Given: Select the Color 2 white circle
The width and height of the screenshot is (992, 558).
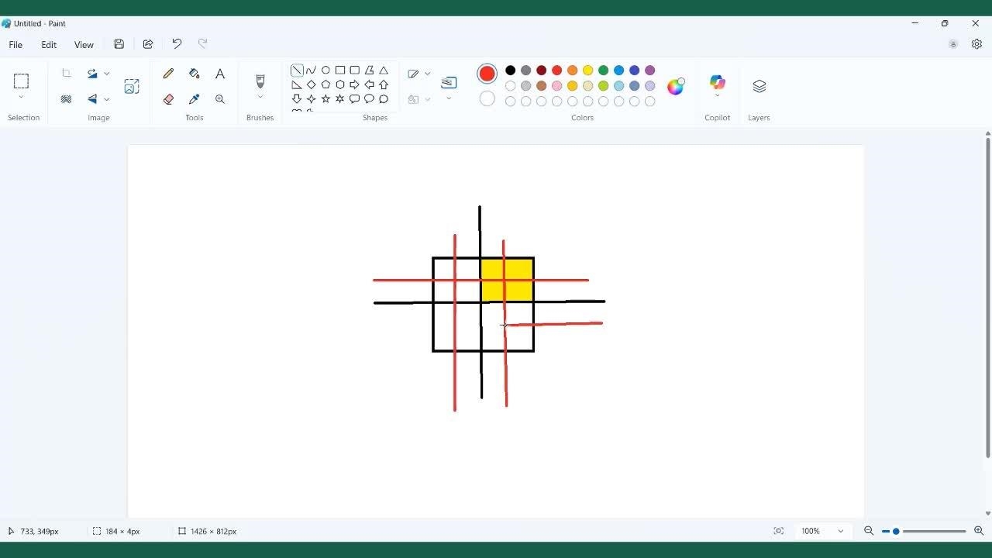Looking at the screenshot, I should pyautogui.click(x=487, y=98).
